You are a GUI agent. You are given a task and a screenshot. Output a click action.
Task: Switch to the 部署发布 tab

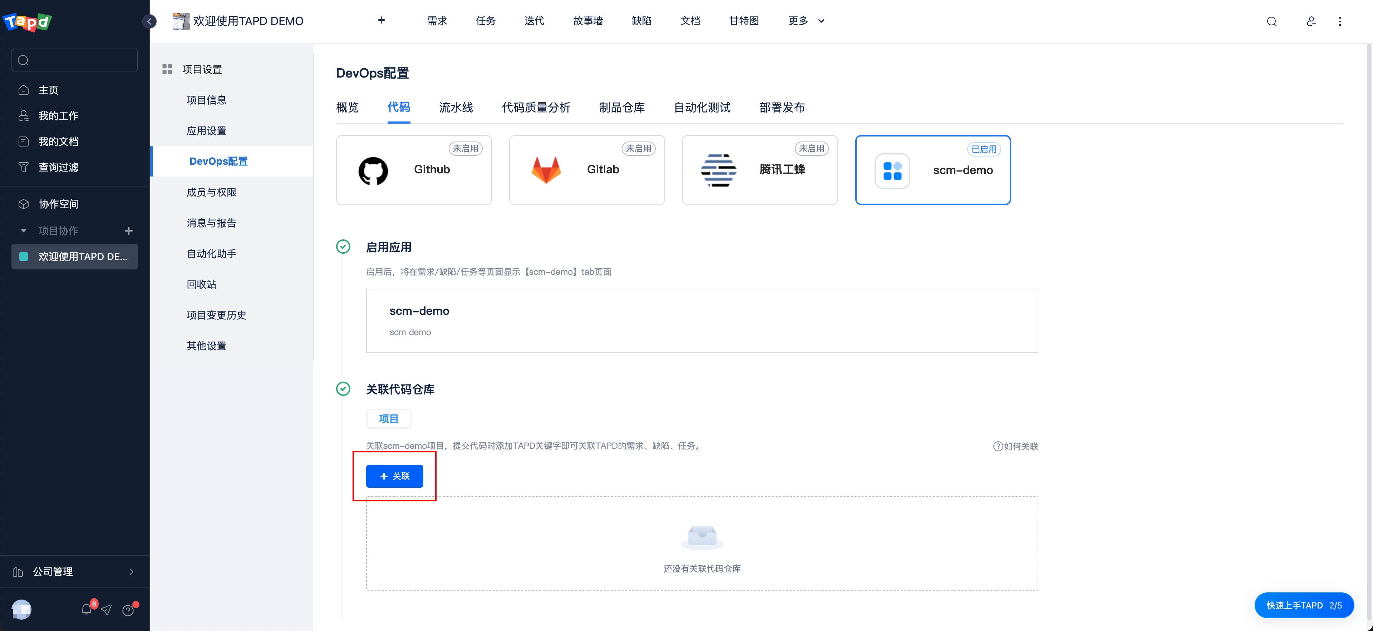pos(782,108)
